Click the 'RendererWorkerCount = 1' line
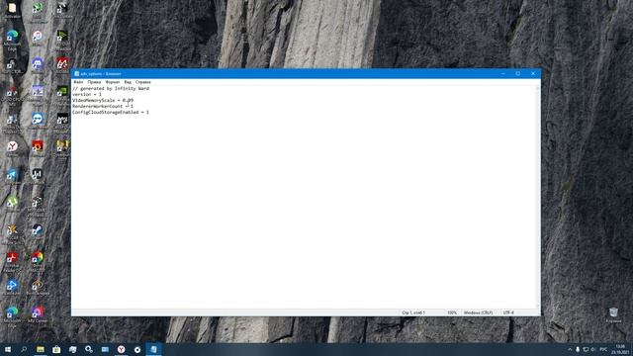Viewport: 633px width, 356px height. 103,106
